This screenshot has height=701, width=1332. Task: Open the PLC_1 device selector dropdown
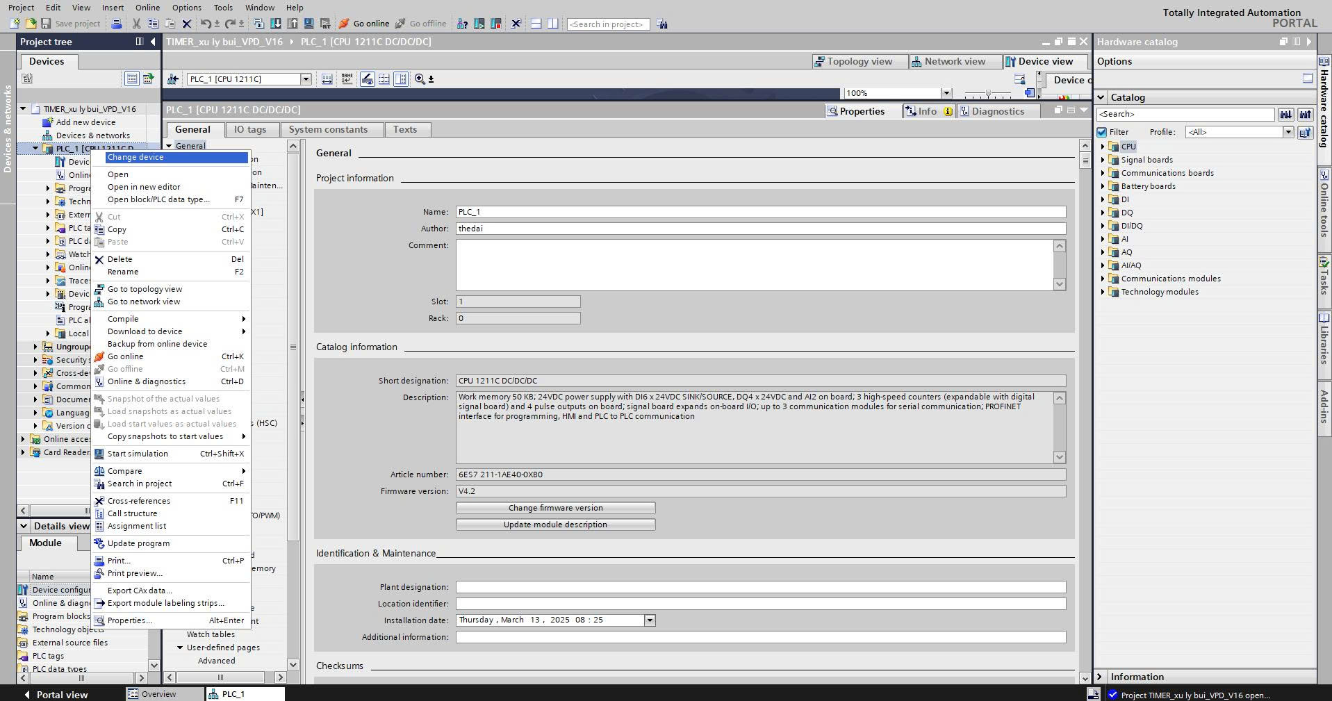click(x=306, y=79)
